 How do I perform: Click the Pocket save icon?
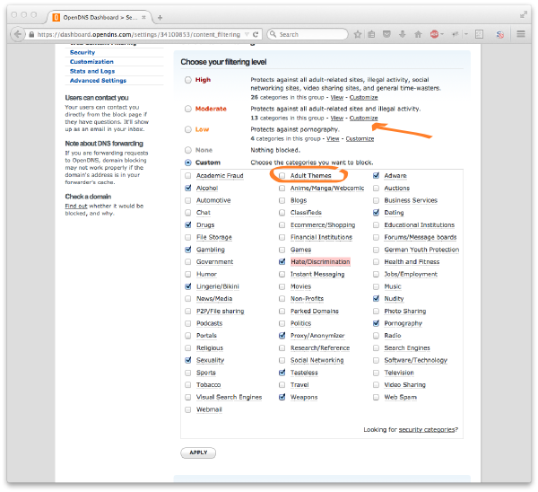click(386, 34)
